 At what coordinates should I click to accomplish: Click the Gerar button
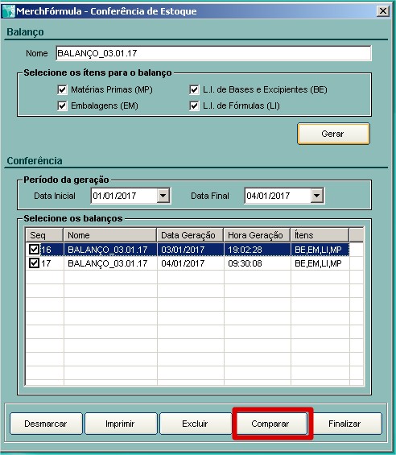(x=333, y=134)
